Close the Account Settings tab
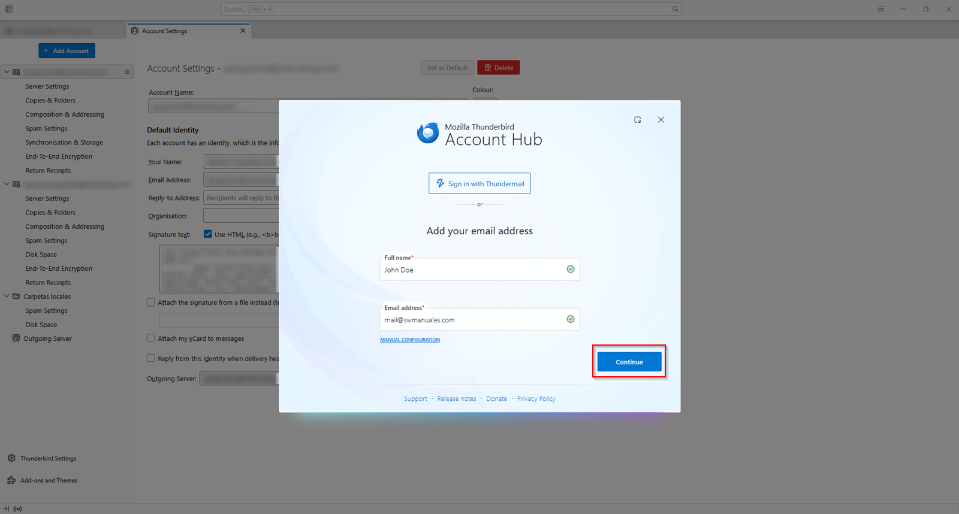This screenshot has height=514, width=959. [243, 31]
